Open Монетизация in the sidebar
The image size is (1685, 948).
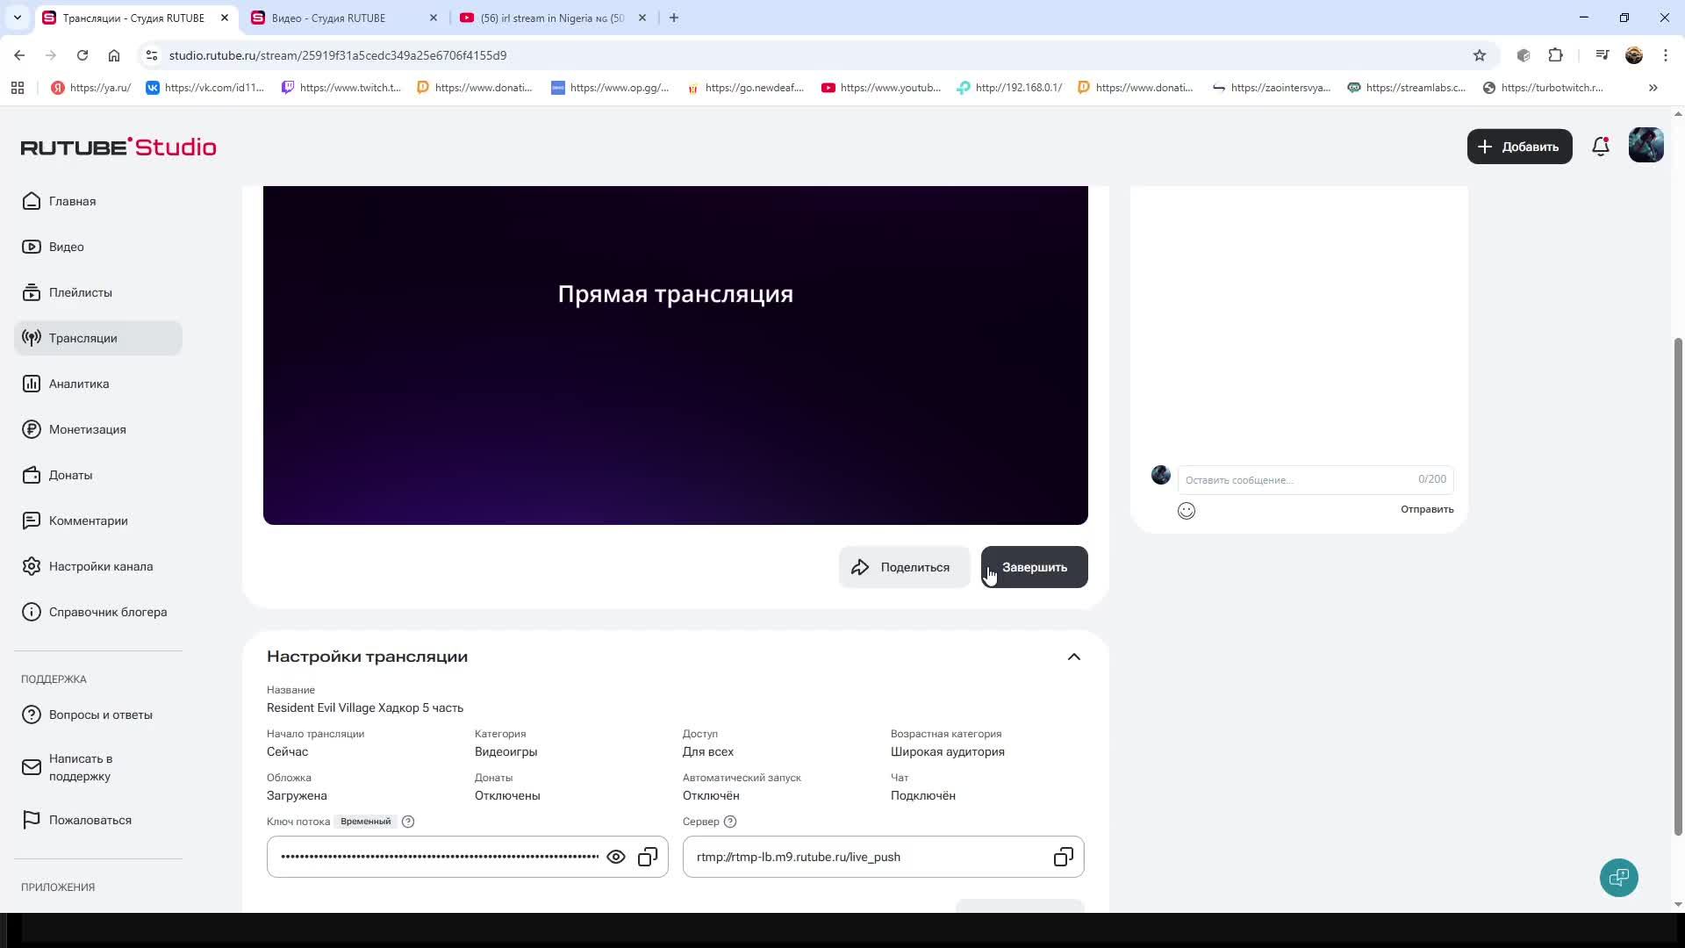click(87, 429)
